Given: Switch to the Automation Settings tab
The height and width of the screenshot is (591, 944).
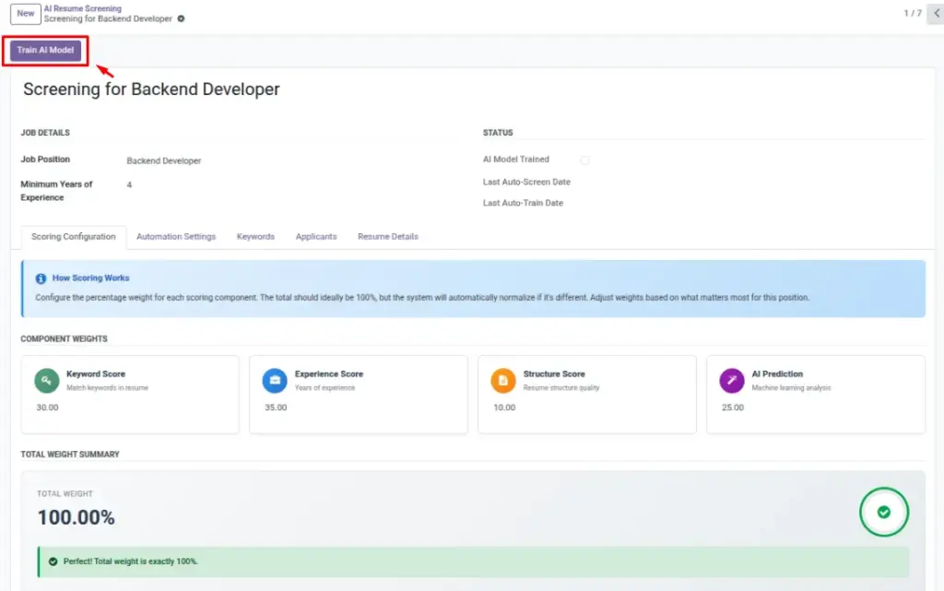Looking at the screenshot, I should tap(176, 237).
